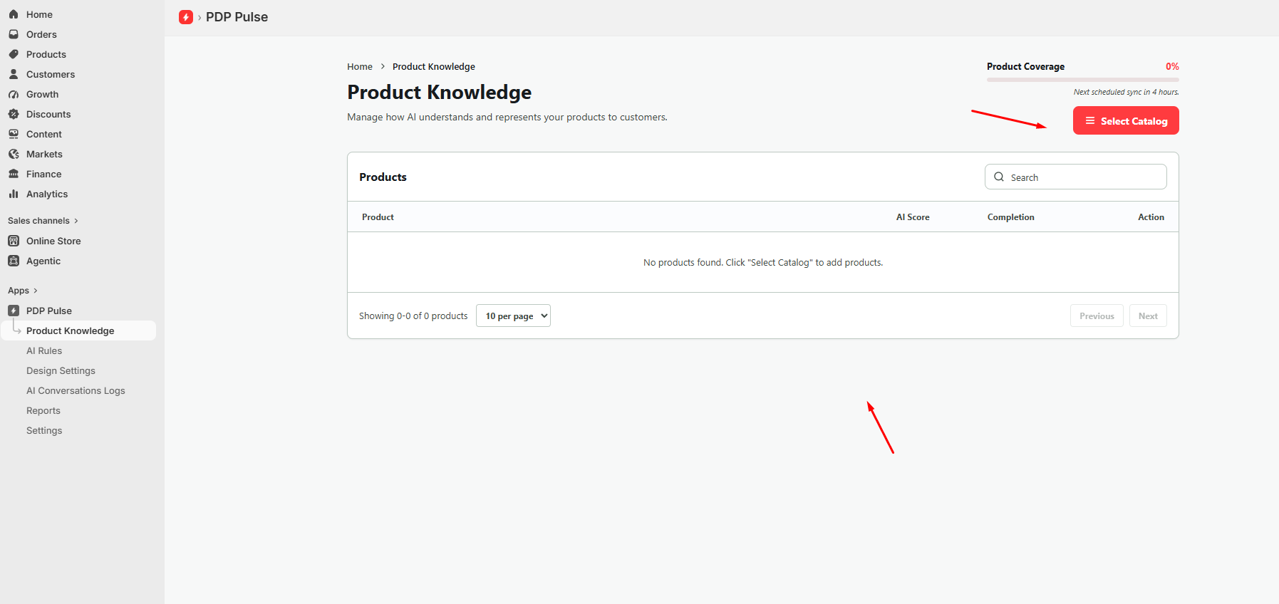
Task: Open Reports in PDP Pulse menu
Action: (43, 410)
